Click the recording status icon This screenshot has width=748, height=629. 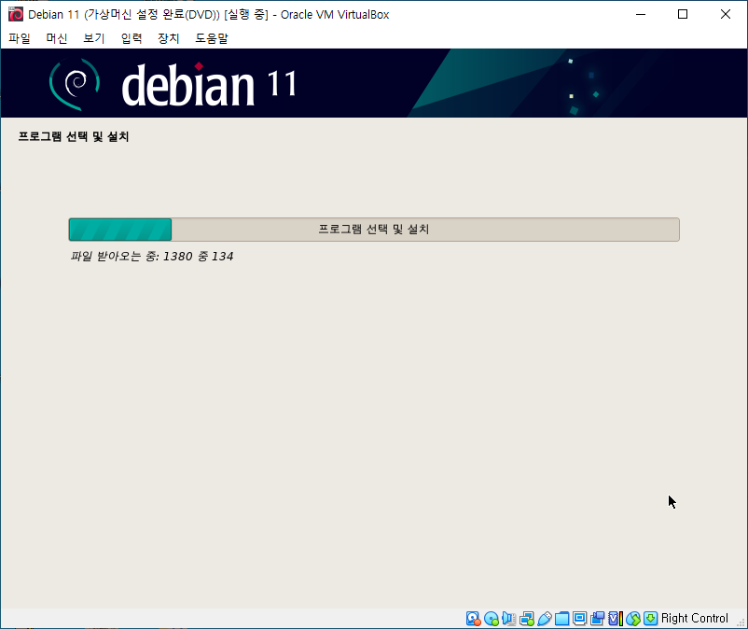point(597,619)
